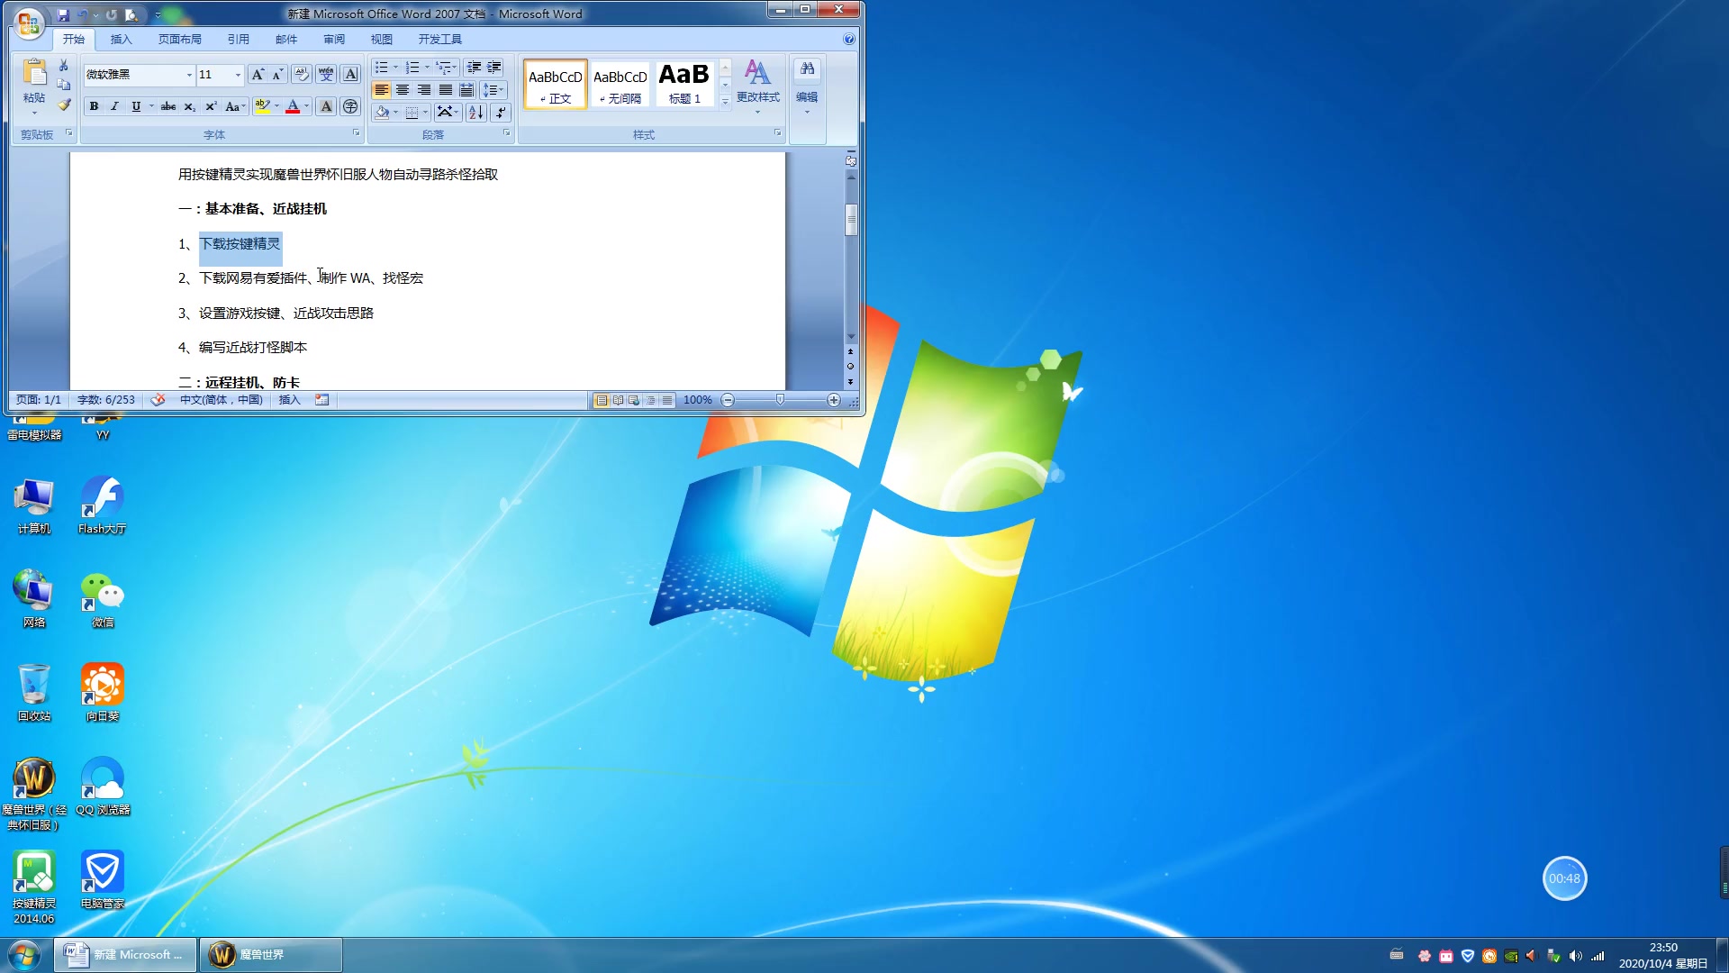Insert enclosed character (字 in circle)
Viewport: 1729px width, 973px height.
[x=350, y=106]
